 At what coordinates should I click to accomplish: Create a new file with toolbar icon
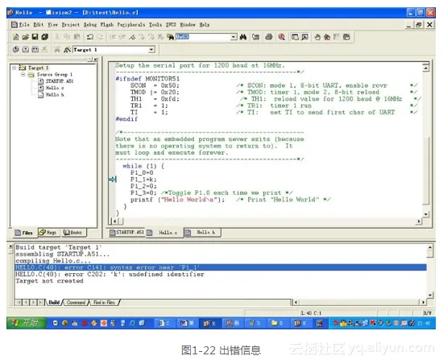[15, 37]
